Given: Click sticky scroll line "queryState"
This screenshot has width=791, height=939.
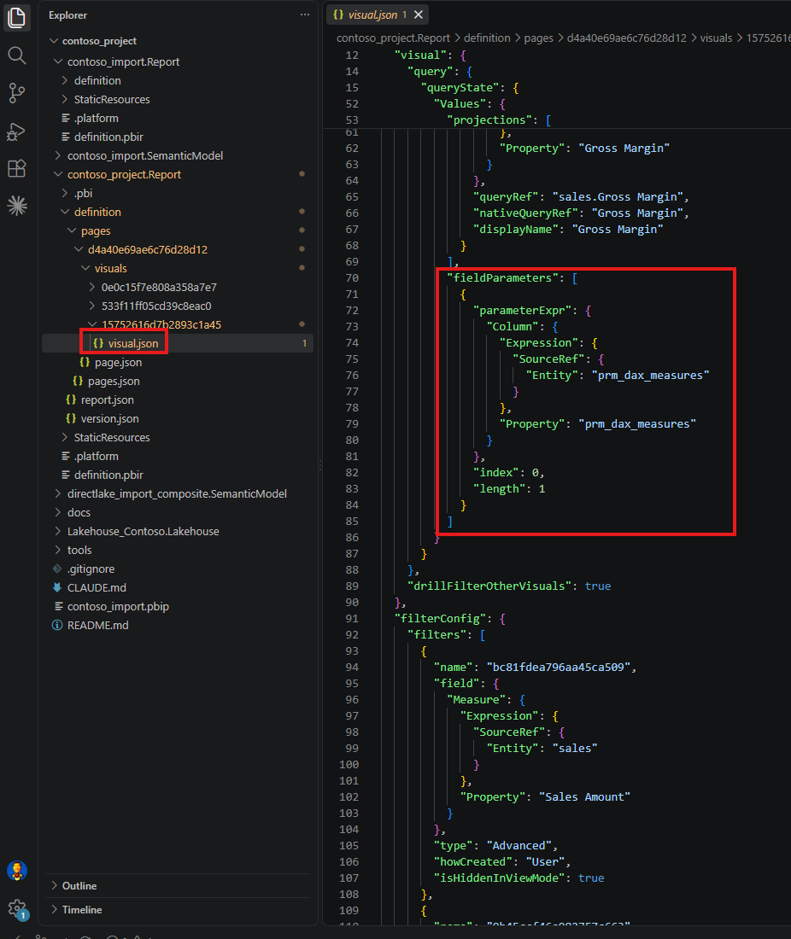Looking at the screenshot, I should [460, 87].
